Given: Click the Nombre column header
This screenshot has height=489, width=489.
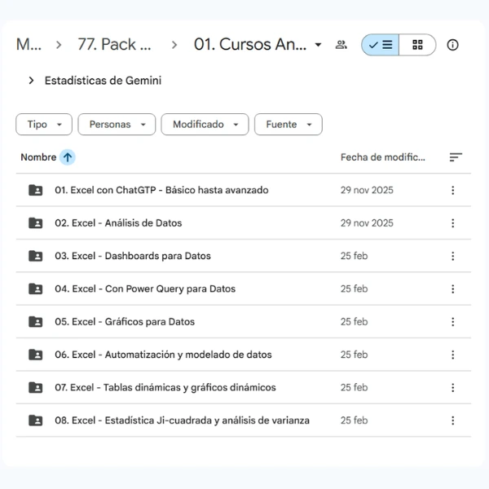Looking at the screenshot, I should (x=38, y=157).
